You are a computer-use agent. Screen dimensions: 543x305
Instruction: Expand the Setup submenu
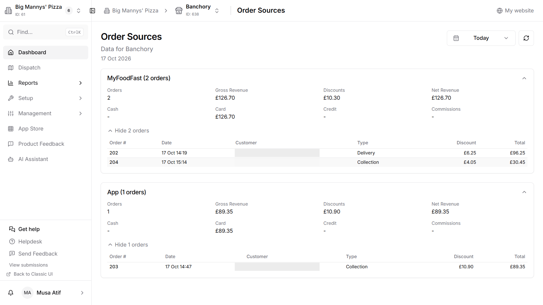(x=81, y=98)
